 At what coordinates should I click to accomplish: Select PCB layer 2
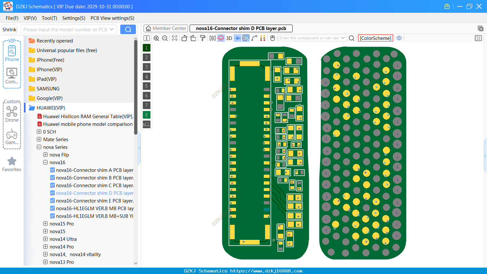(x=146, y=57)
